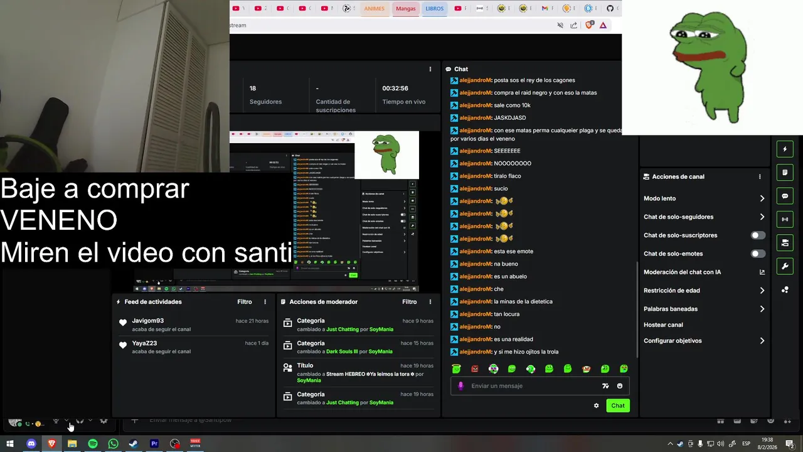Click the green Chat send button
The height and width of the screenshot is (452, 803).
[618, 406]
